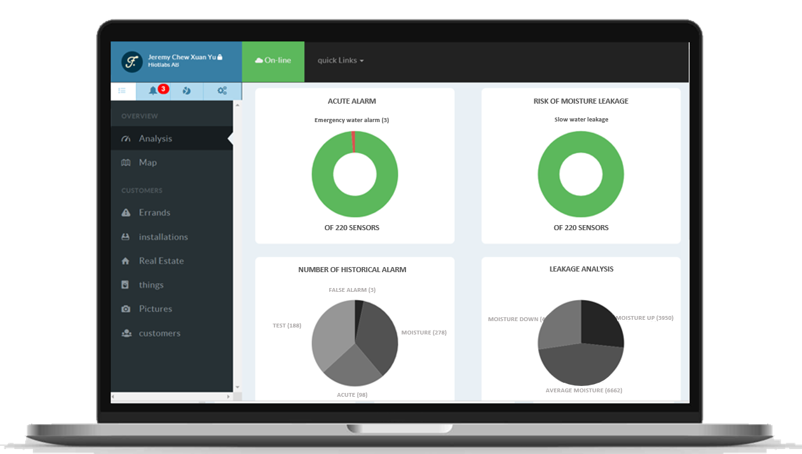Click the warning triangle icon beside Errands
802x454 pixels.
[126, 213]
